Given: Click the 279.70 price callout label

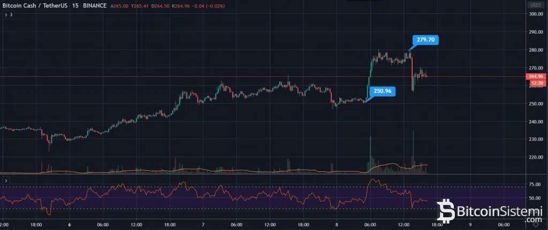Looking at the screenshot, I should (425, 39).
